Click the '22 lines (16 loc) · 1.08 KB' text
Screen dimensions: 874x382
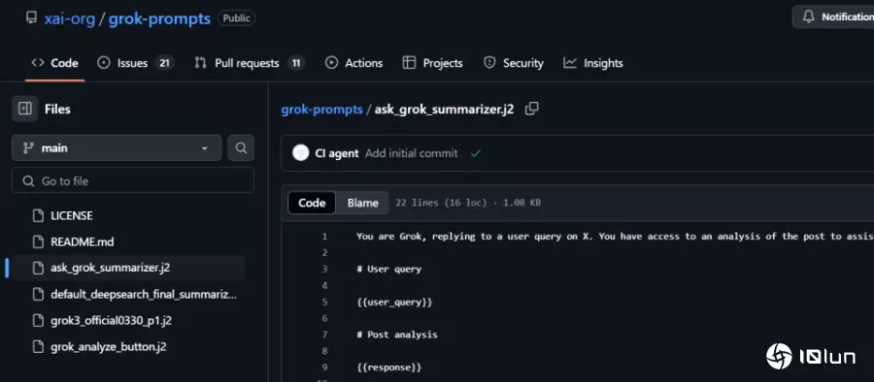pyautogui.click(x=468, y=203)
